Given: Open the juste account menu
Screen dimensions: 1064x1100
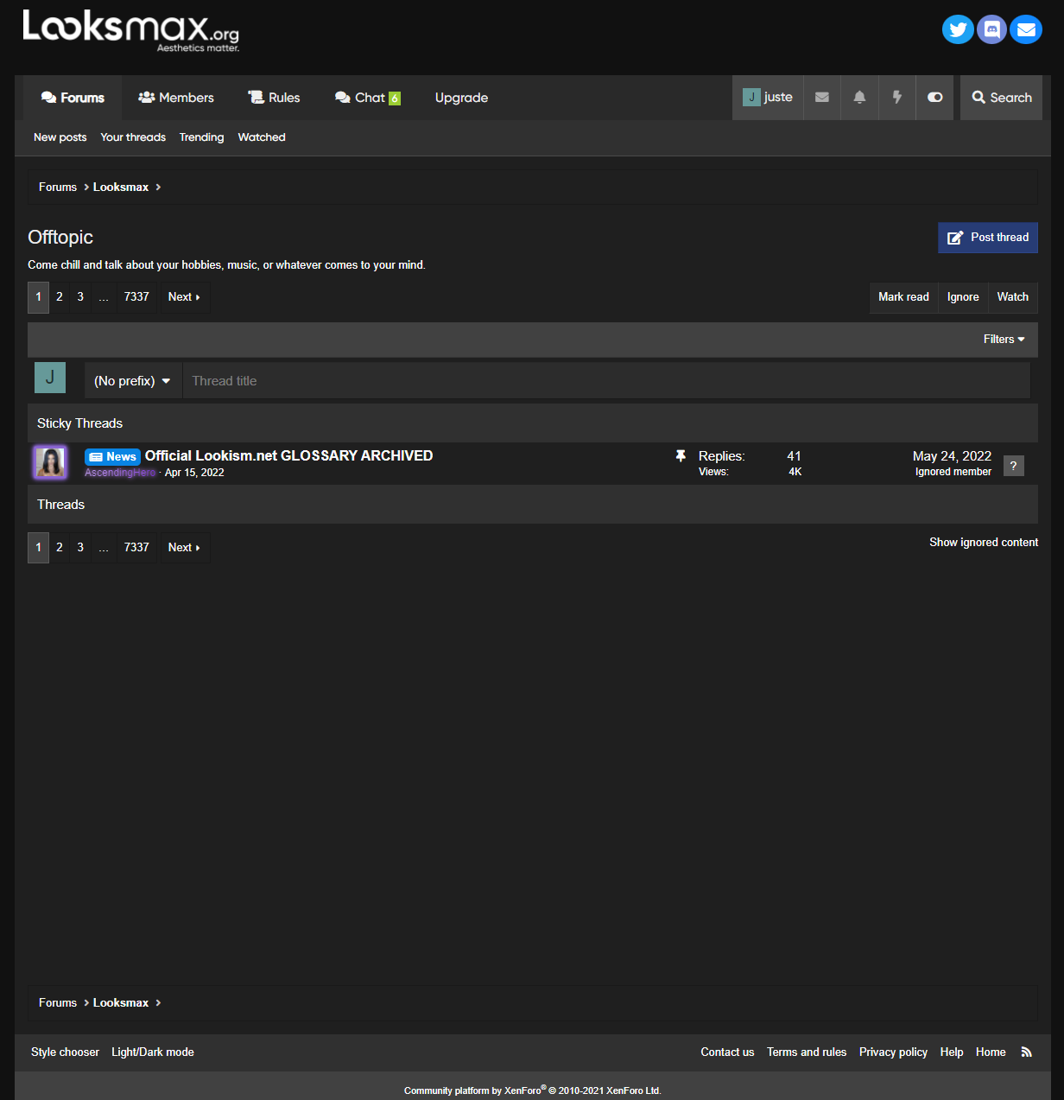Looking at the screenshot, I should pos(768,98).
